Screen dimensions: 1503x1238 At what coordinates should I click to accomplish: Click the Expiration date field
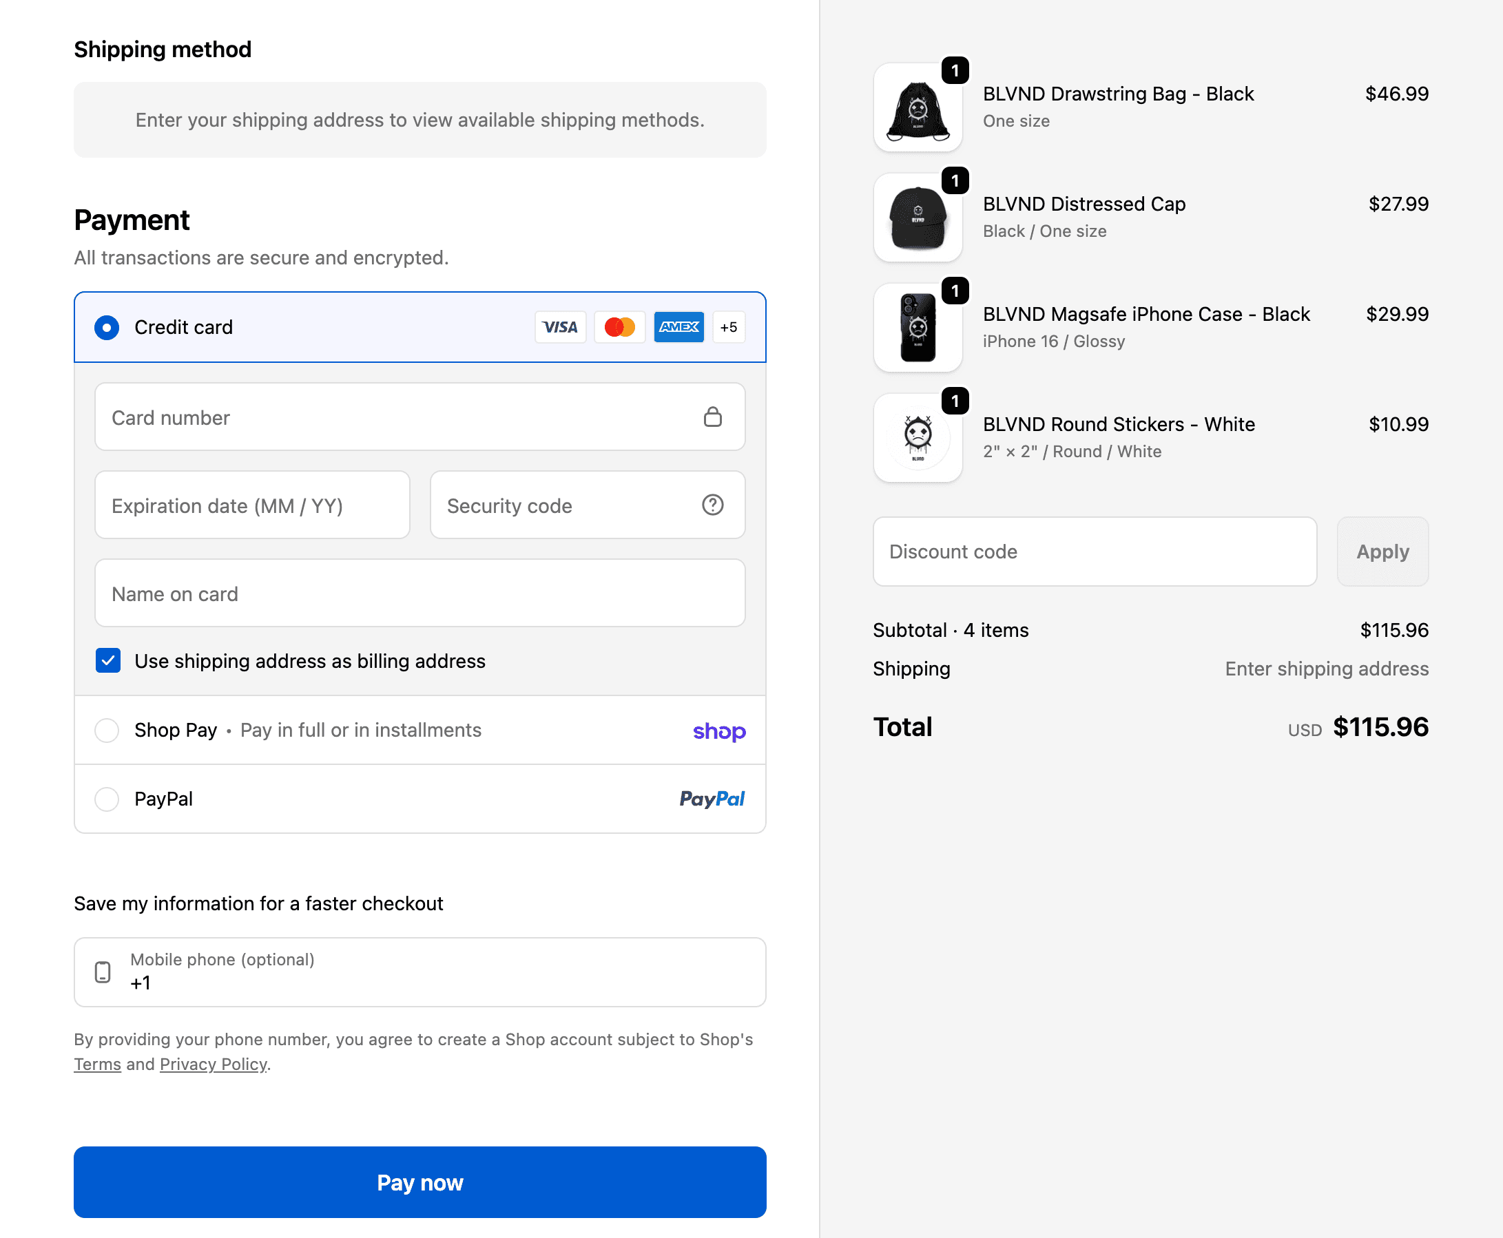tap(253, 505)
